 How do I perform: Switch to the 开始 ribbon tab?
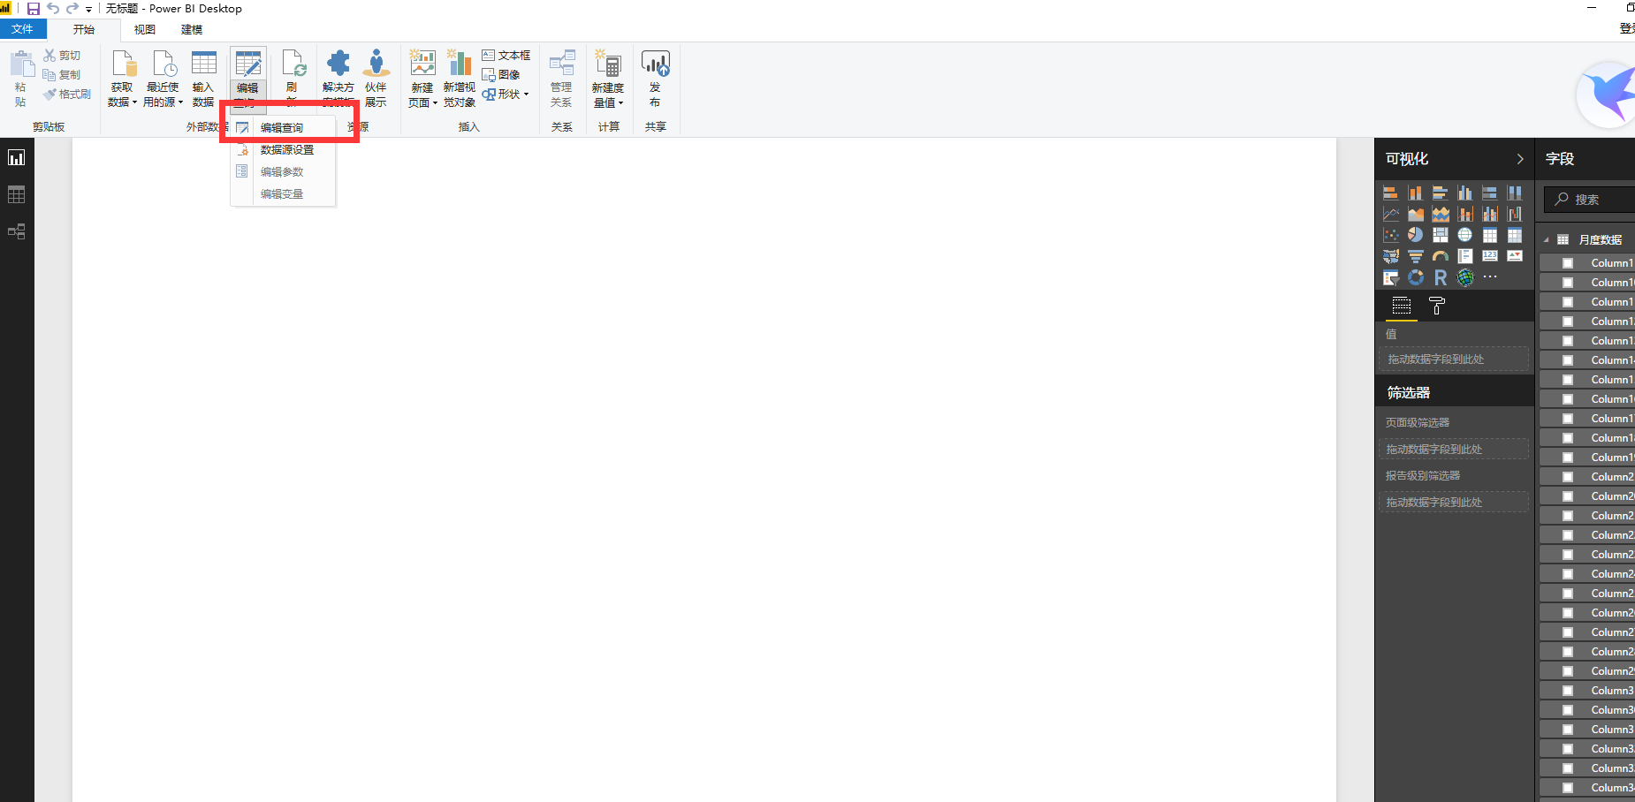84,29
